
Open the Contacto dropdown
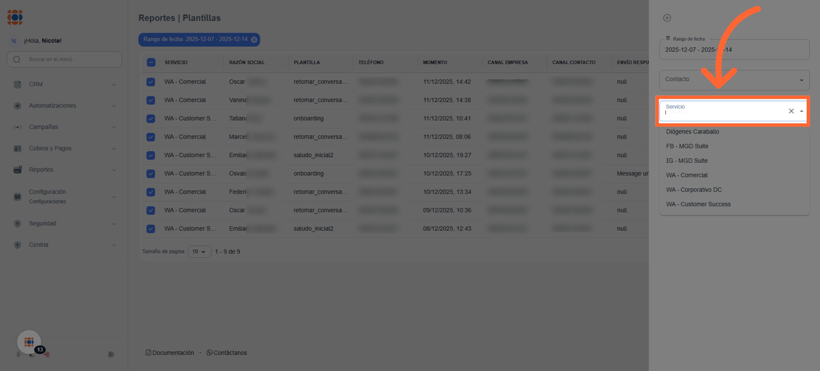click(x=734, y=80)
